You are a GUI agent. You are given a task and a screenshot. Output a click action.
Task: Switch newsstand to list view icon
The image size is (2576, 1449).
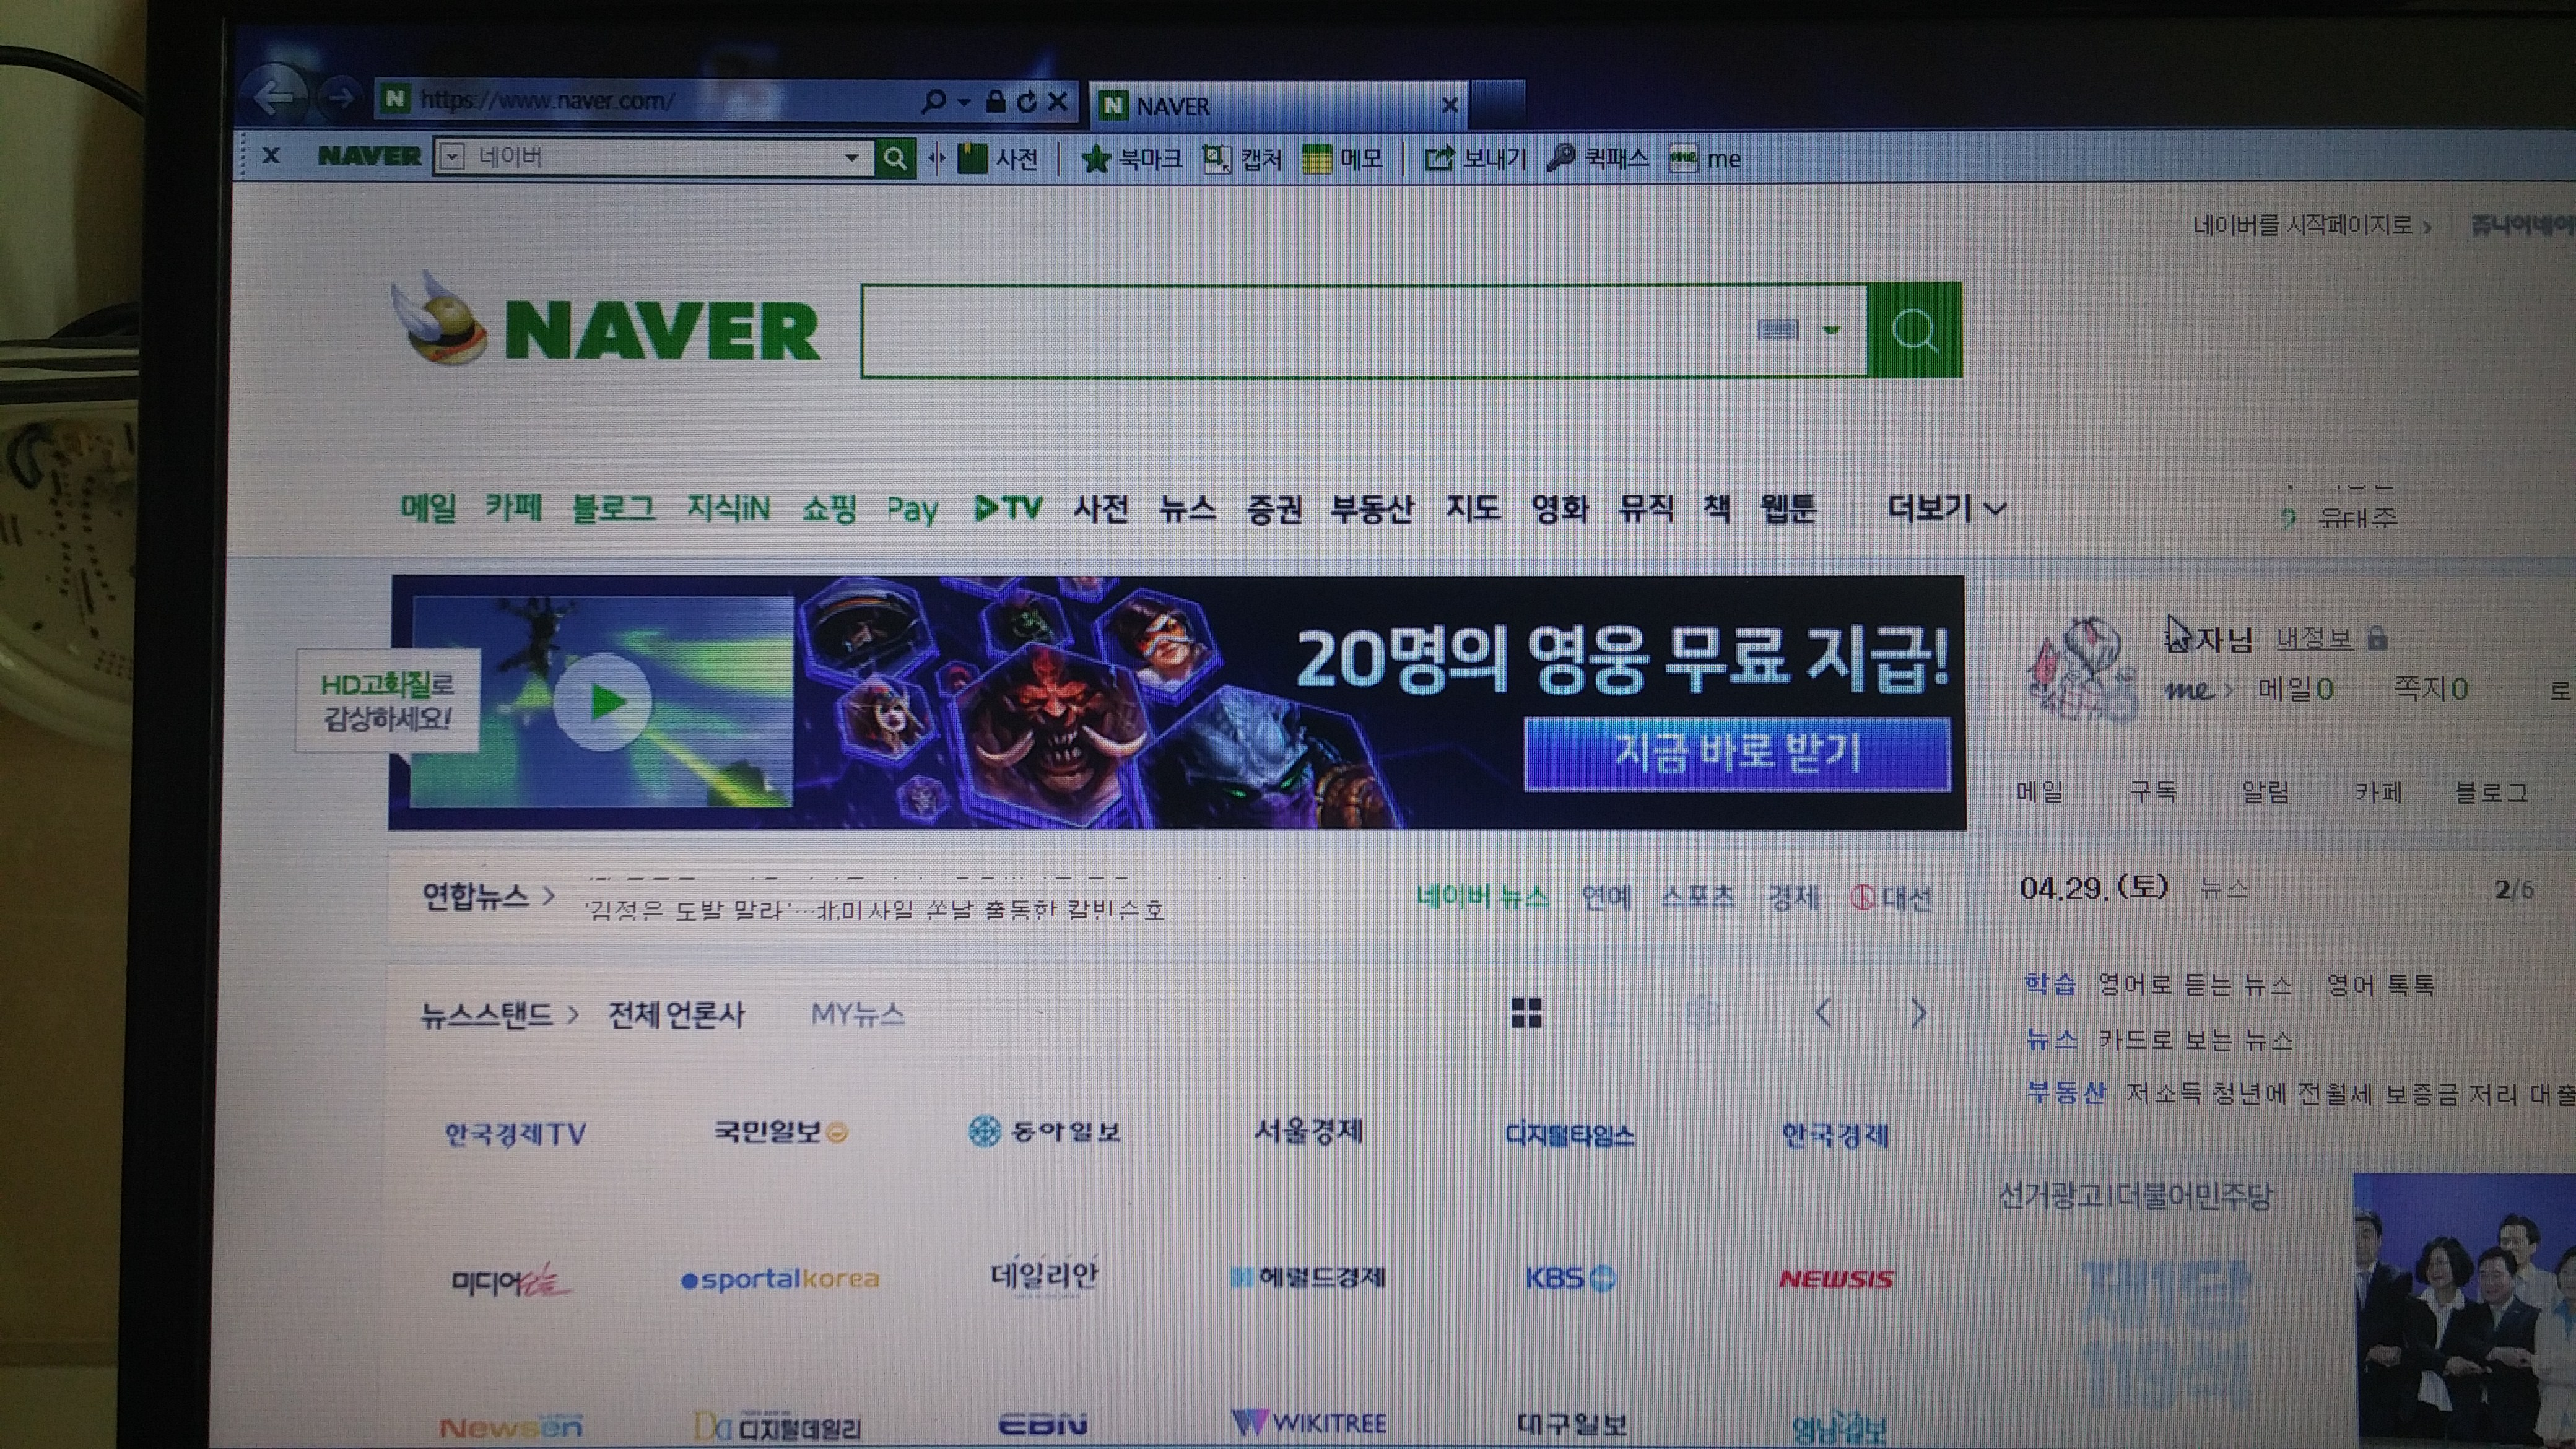click(1612, 1012)
